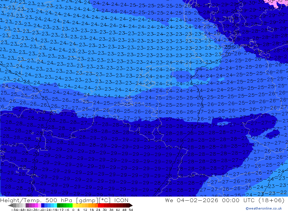
Task: Click the 'ICON' model name in title
Action: tap(121, 200)
